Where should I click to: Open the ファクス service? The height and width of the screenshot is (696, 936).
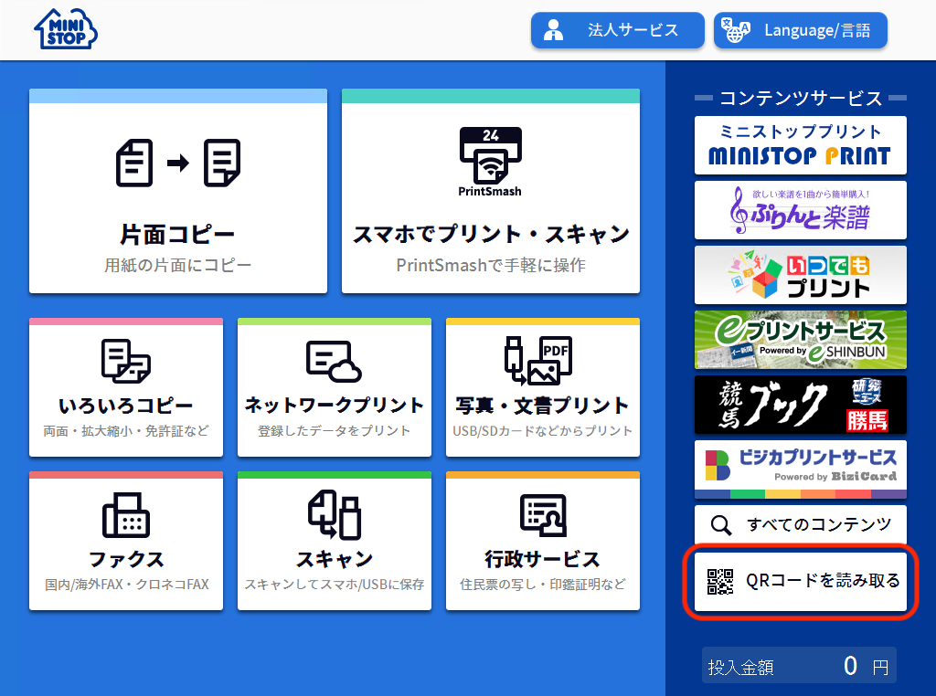click(125, 541)
